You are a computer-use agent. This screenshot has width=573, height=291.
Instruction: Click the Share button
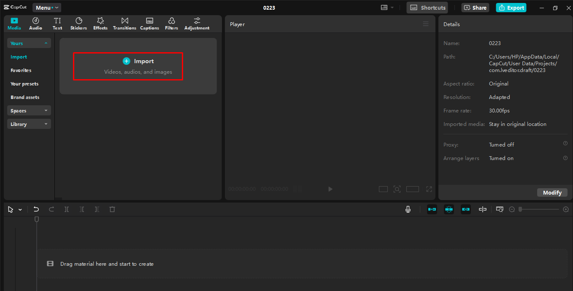[475, 8]
